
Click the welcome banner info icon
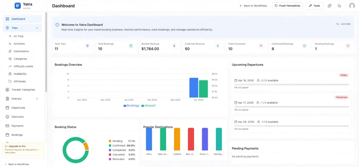pos(57,25)
